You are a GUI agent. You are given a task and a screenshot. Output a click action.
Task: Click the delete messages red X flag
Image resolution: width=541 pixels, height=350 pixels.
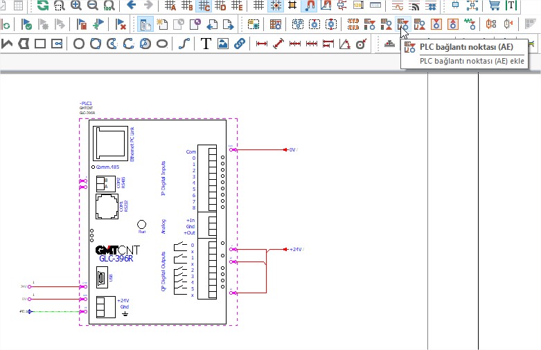click(121, 24)
